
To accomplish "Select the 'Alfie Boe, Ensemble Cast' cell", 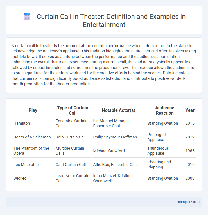I will (x=119, y=165).
